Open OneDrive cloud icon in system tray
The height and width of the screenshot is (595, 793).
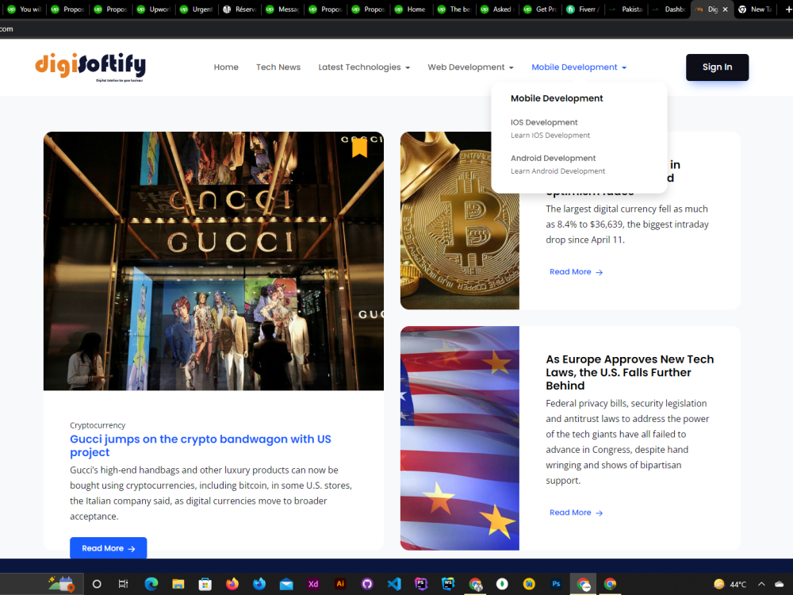780,584
